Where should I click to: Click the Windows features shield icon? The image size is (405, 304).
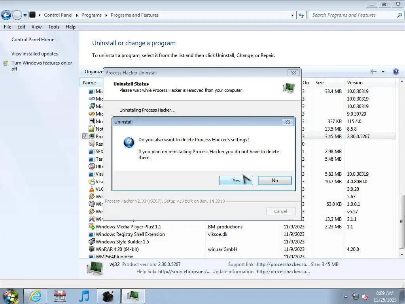[x=6, y=63]
